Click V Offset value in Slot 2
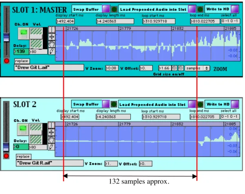Viewport: 245px width, 194px height. pyautogui.click(x=145, y=164)
